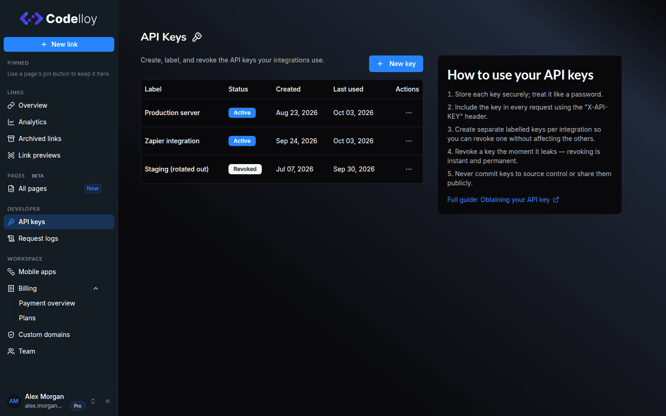Click the Codelloy logo icon

tap(31, 18)
